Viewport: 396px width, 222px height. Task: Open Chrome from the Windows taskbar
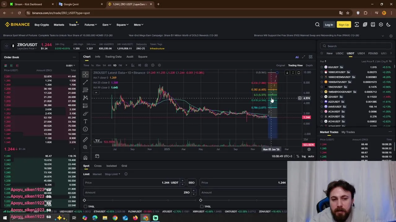[x=115, y=218]
